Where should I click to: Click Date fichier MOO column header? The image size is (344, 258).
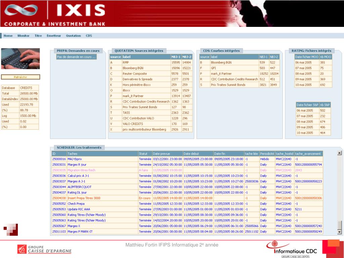click(307, 57)
